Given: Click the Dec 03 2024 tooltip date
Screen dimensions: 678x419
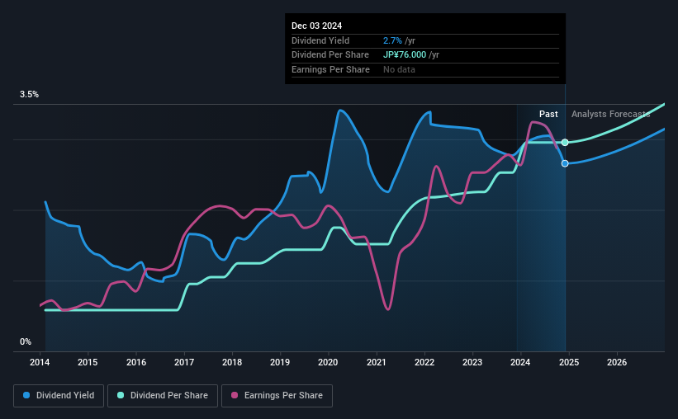Looking at the screenshot, I should [316, 26].
